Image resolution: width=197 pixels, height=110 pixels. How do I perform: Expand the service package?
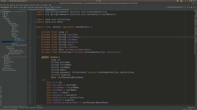click(11, 43)
